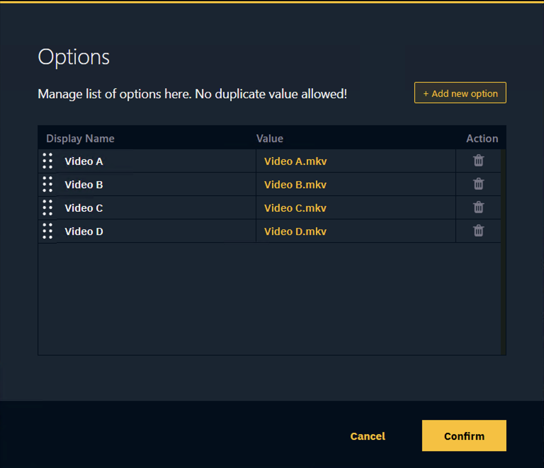Delete the Video B option

[478, 184]
